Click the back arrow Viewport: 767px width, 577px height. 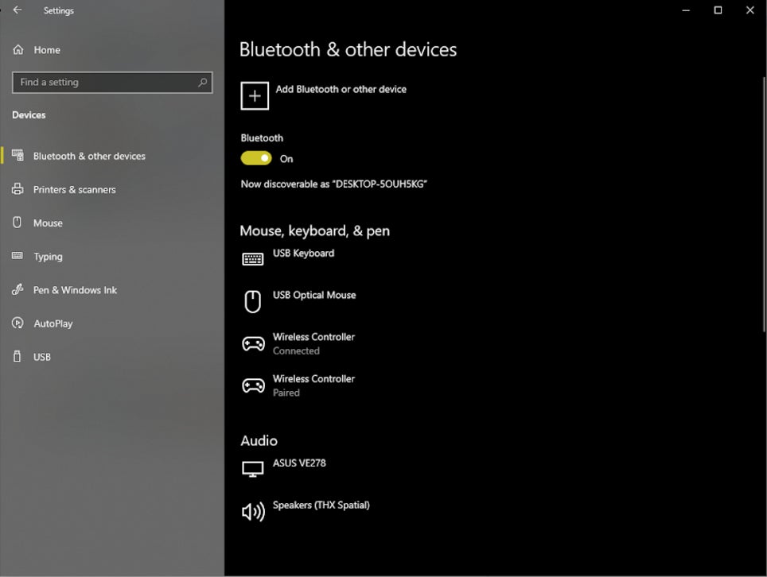pos(18,10)
